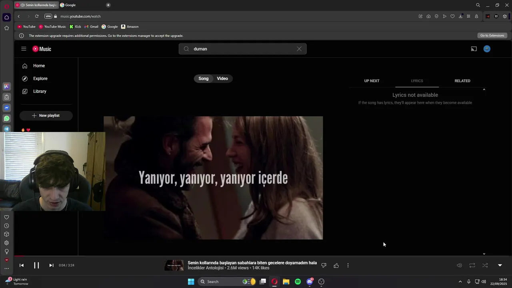This screenshot has height=288, width=512.
Task: Open the Opera sidebar Messenger icon
Action: tap(6, 108)
